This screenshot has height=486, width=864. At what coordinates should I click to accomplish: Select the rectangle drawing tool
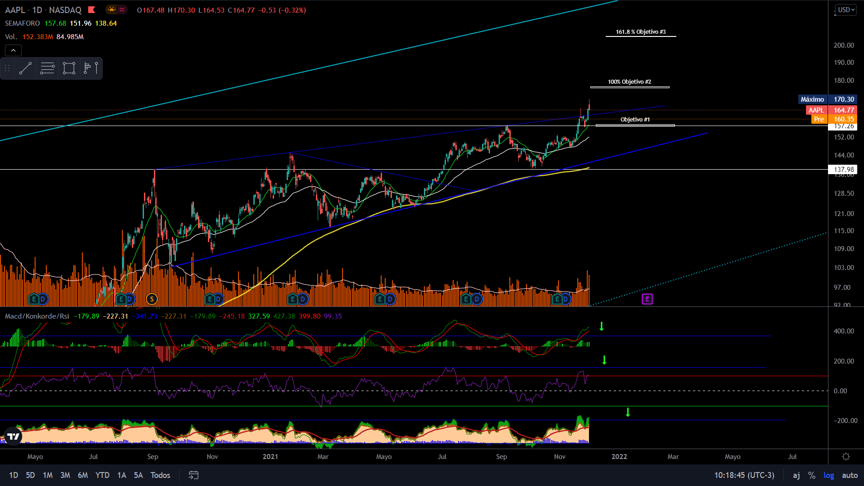tap(69, 68)
